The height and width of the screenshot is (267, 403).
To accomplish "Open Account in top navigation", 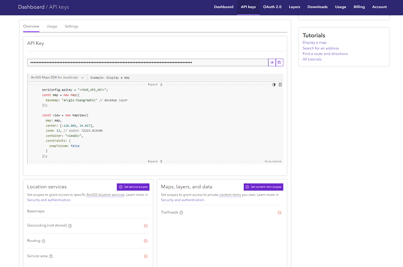I will [380, 7].
